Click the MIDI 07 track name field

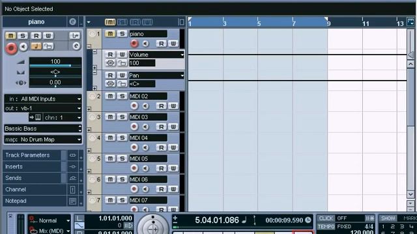[x=148, y=200]
